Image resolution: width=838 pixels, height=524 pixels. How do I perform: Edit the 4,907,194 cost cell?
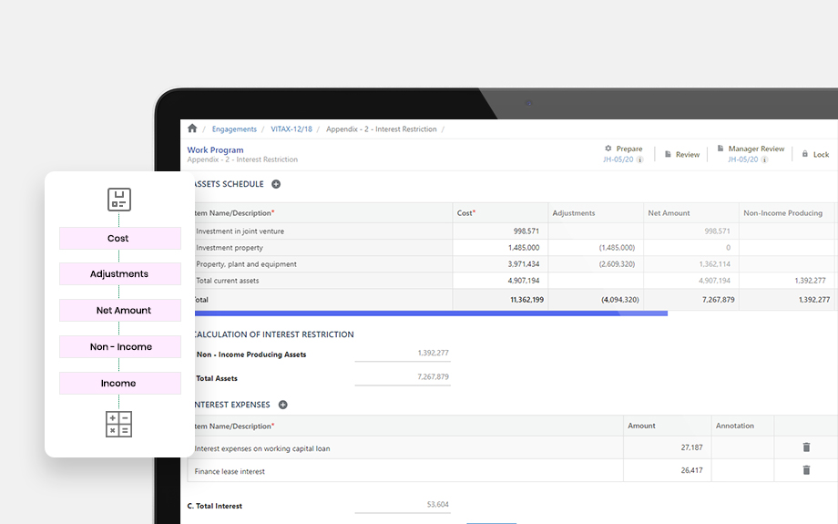click(500, 281)
